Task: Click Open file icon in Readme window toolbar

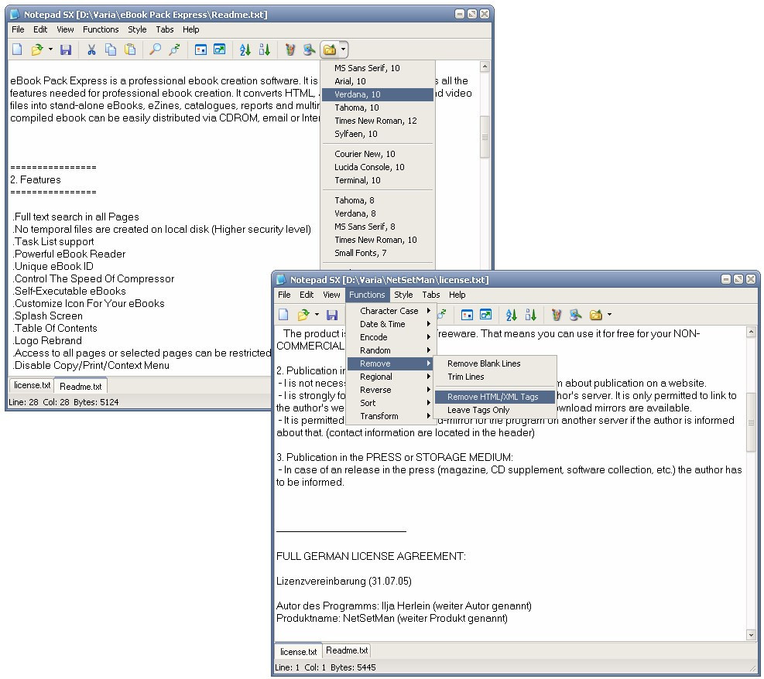Action: pyautogui.click(x=37, y=49)
